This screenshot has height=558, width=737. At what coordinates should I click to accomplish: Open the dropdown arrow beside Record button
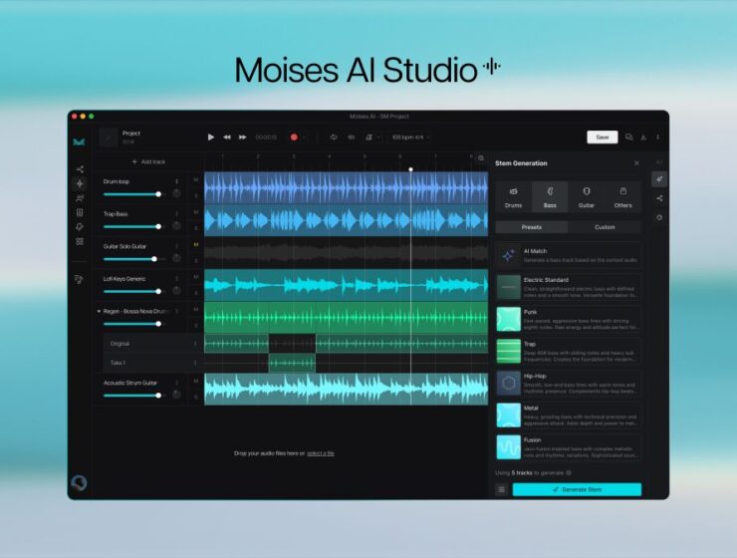[305, 137]
